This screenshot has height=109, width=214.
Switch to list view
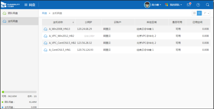pos(199,13)
